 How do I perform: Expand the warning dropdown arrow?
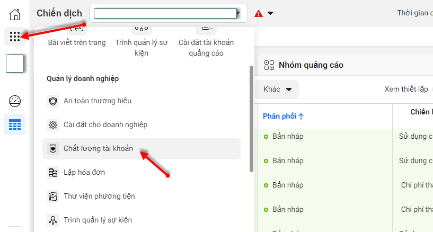point(270,13)
